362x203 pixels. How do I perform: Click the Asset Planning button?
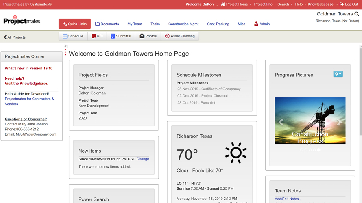click(180, 36)
